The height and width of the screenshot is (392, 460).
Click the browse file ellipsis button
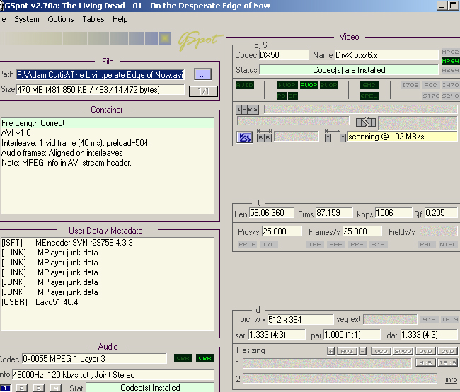(x=202, y=74)
